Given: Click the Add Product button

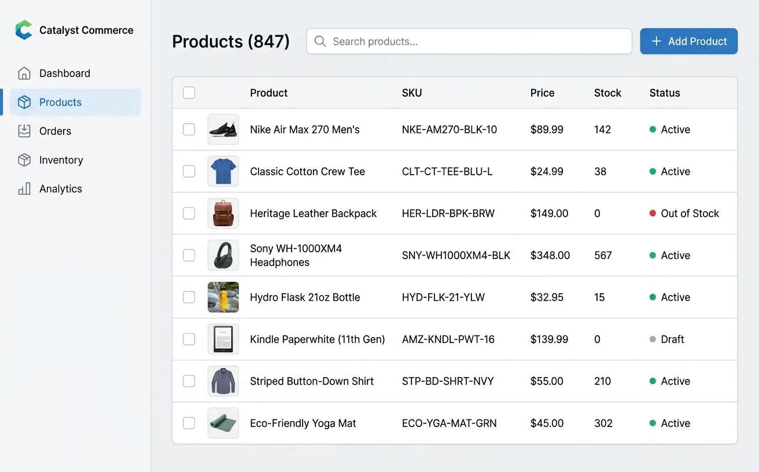Looking at the screenshot, I should (x=688, y=41).
